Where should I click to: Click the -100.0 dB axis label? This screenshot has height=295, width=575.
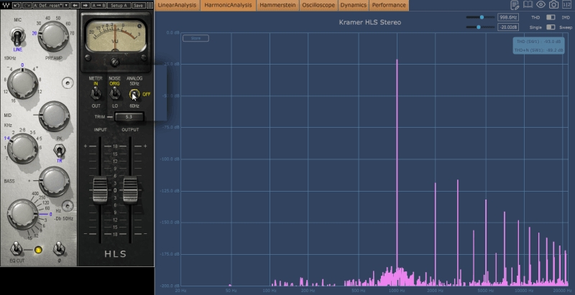(x=170, y=159)
